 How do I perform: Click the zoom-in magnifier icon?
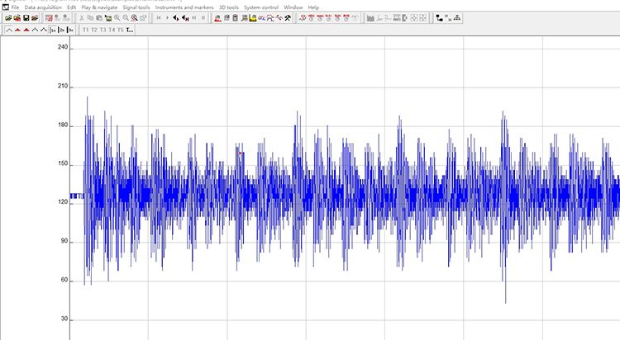[117, 17]
